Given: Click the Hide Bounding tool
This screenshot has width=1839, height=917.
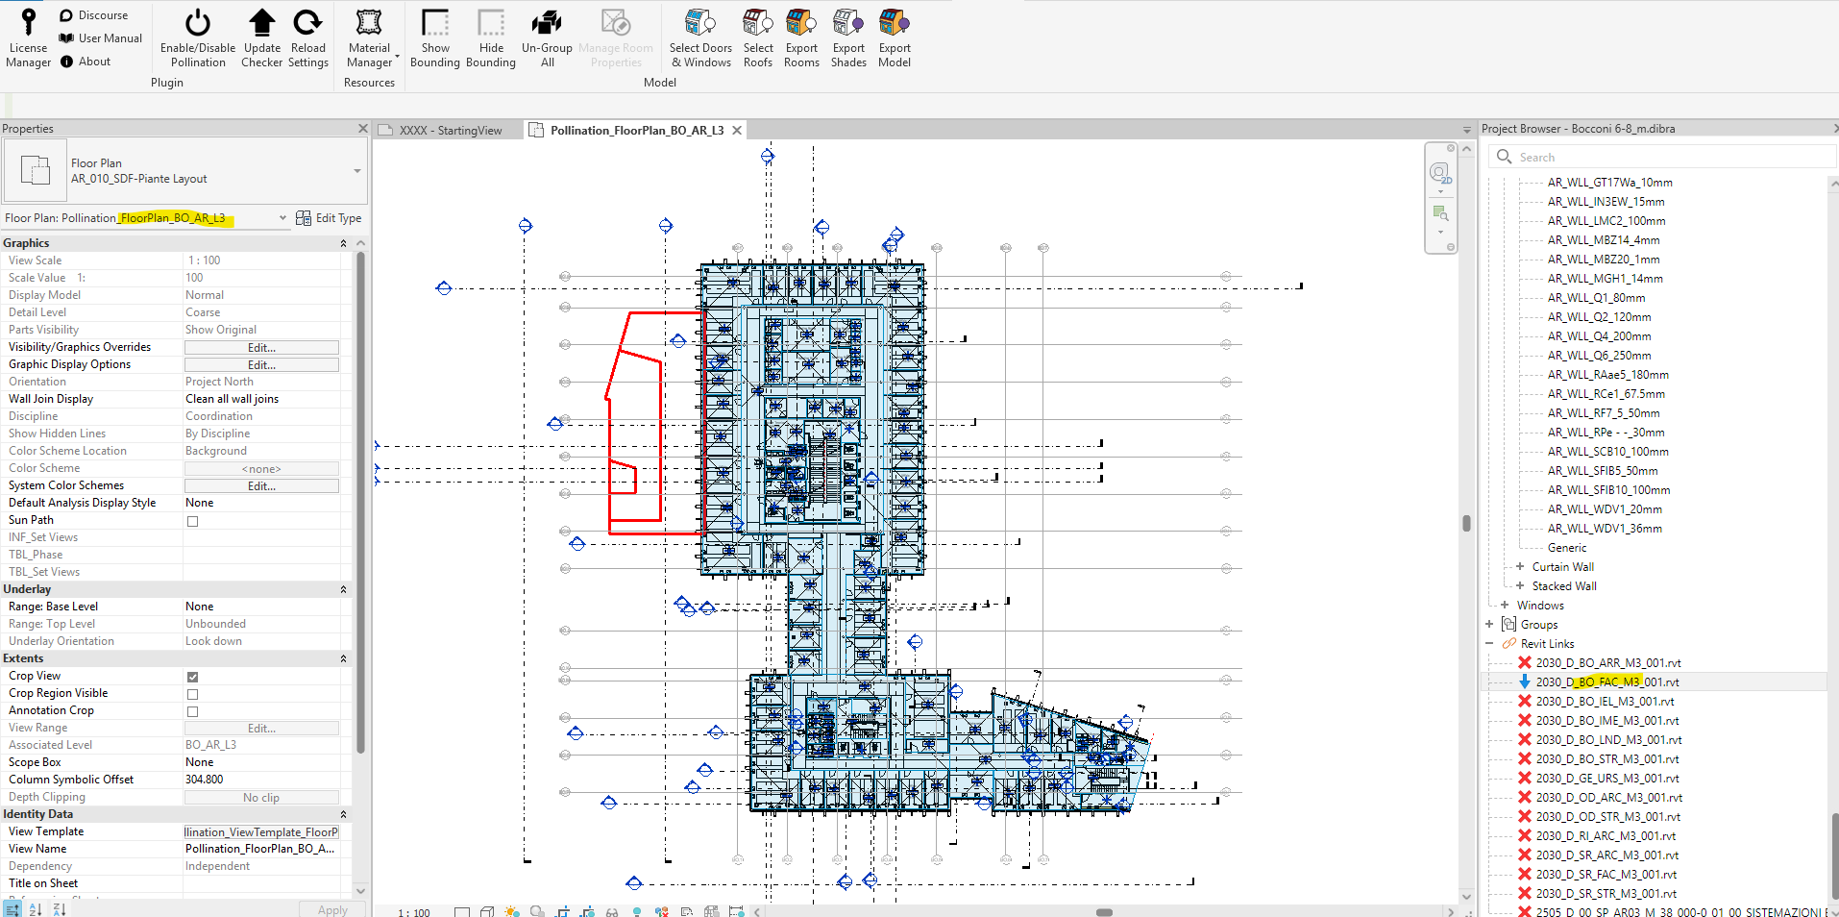Looking at the screenshot, I should [x=490, y=38].
